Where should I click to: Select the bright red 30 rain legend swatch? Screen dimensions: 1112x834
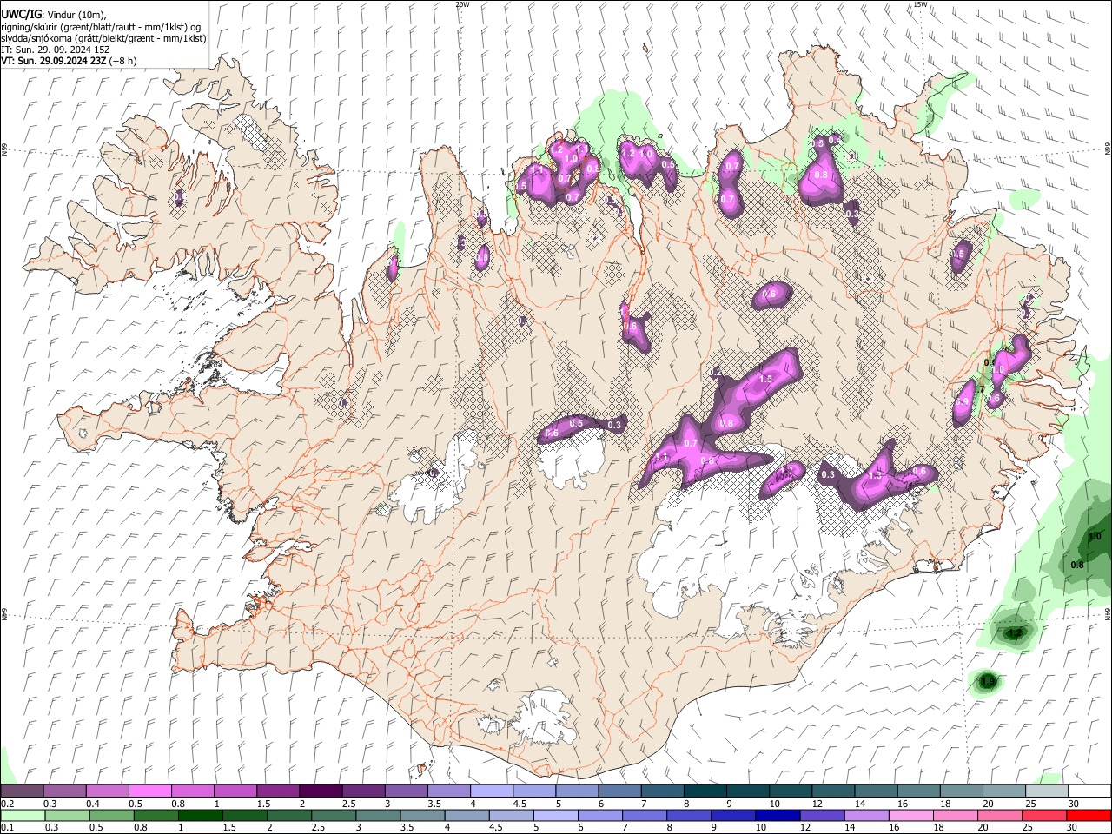pyautogui.click(x=1088, y=815)
